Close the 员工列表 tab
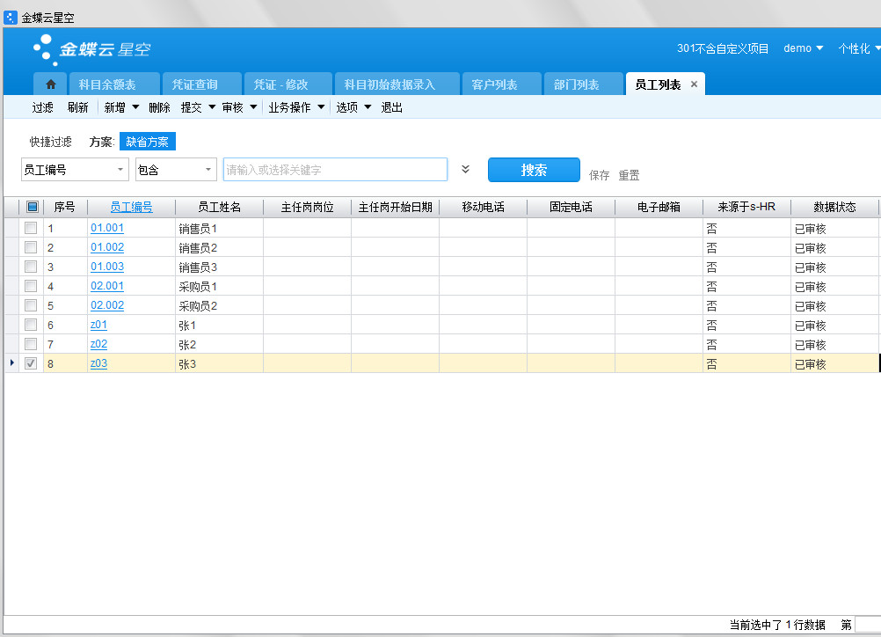Viewport: 881px width, 637px height. coord(694,84)
